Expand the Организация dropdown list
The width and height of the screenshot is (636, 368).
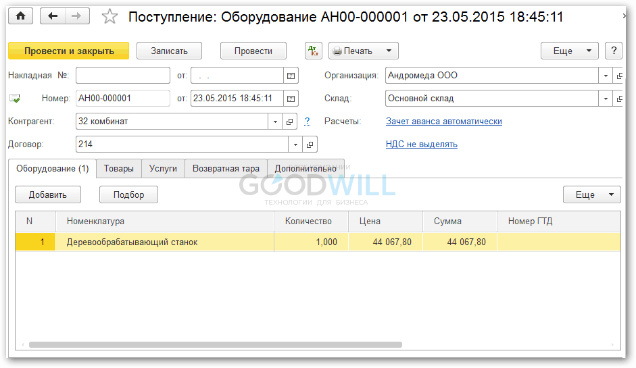606,76
